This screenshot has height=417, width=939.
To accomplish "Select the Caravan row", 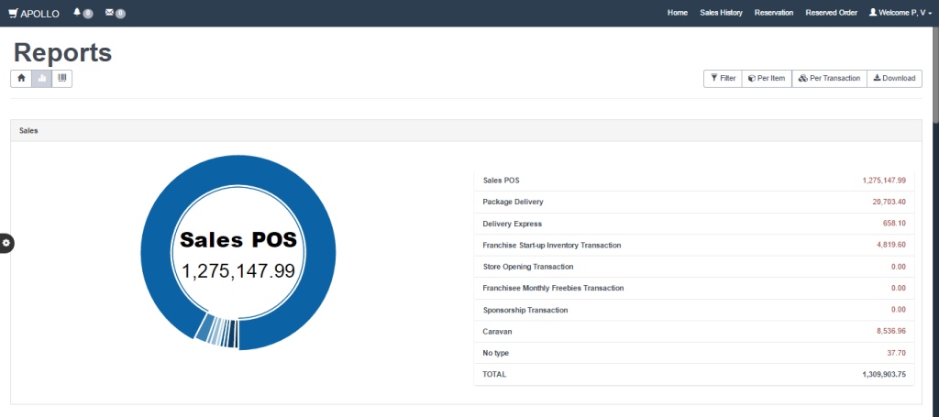I will (694, 331).
